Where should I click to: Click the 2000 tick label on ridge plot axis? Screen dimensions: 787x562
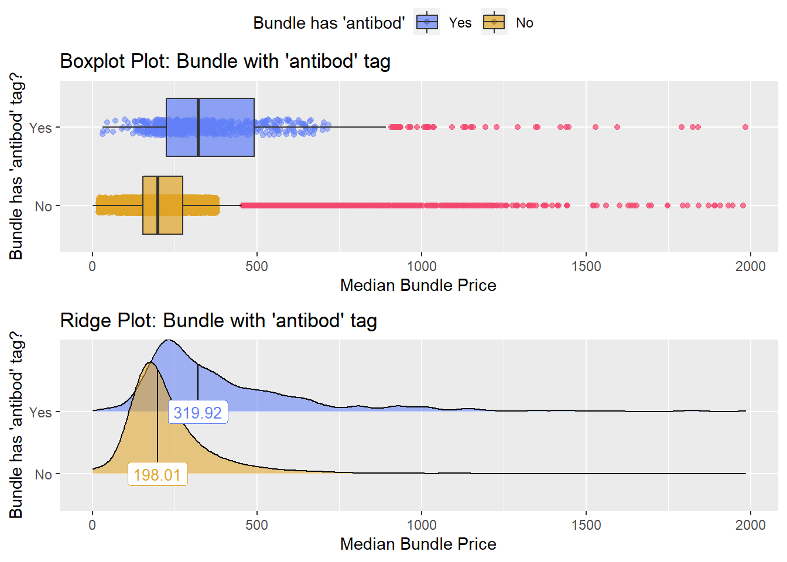pyautogui.click(x=750, y=525)
